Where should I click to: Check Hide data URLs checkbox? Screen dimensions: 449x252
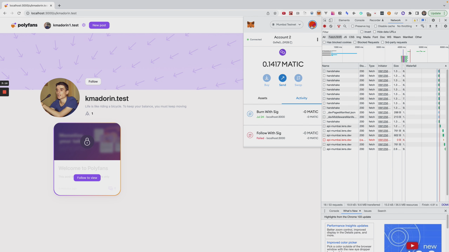(375, 32)
